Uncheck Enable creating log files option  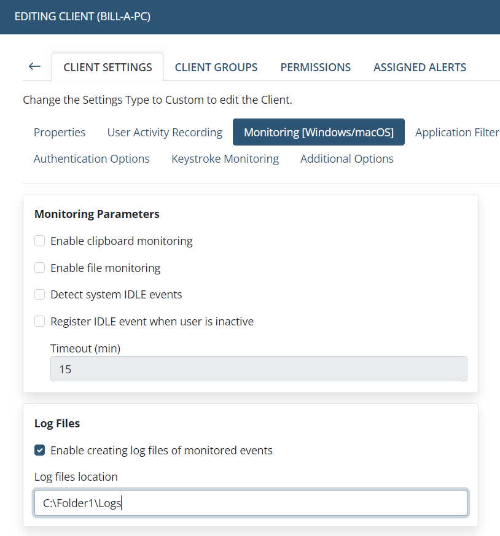point(40,450)
